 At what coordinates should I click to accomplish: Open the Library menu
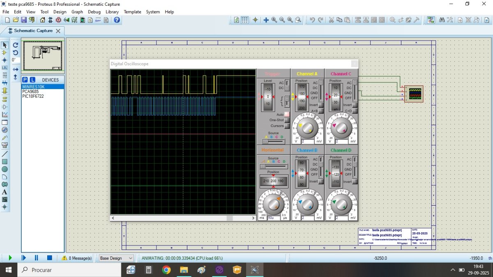(112, 12)
